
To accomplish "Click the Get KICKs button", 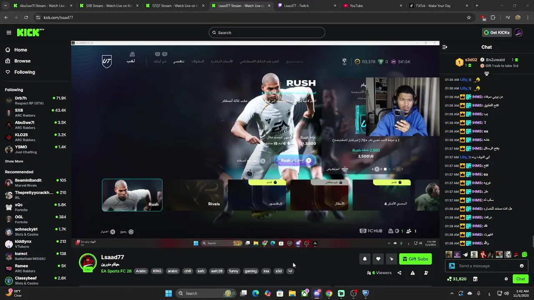I will (x=496, y=32).
